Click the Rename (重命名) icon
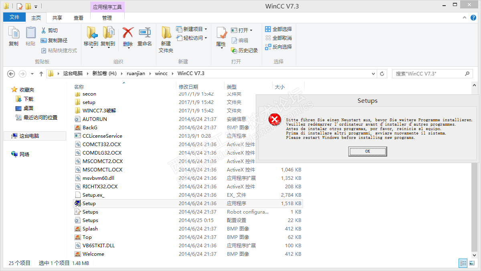This screenshot has height=271, width=481. tap(145, 33)
